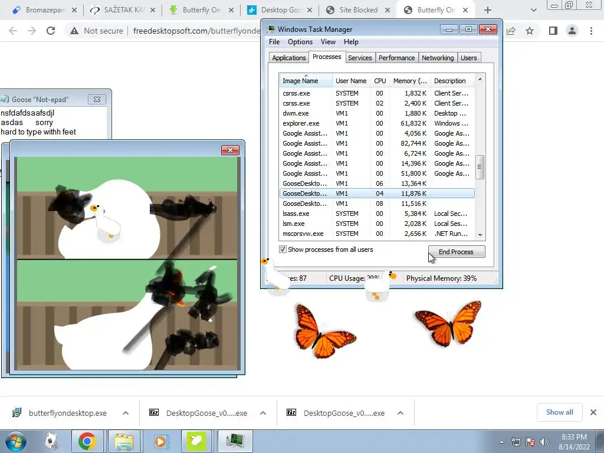Click the goose meme picture
Image resolution: width=604 pixels, height=453 pixels.
[x=127, y=264]
